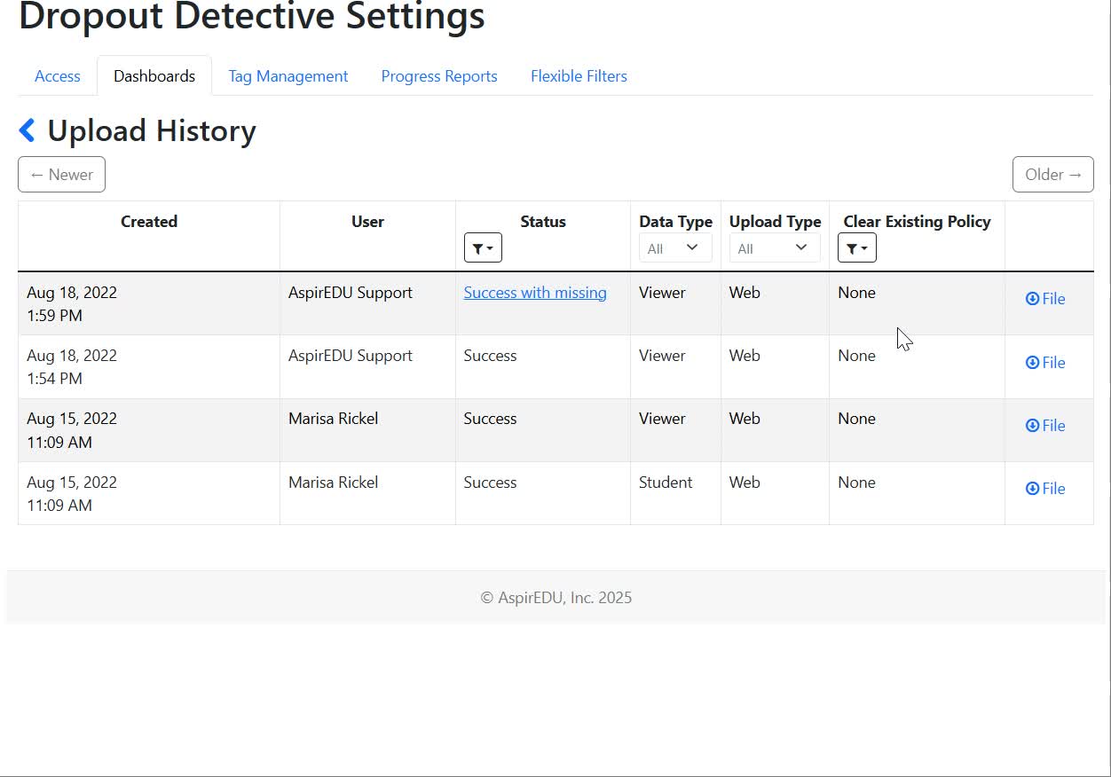Click the User column header
The width and height of the screenshot is (1111, 777).
[x=367, y=222]
